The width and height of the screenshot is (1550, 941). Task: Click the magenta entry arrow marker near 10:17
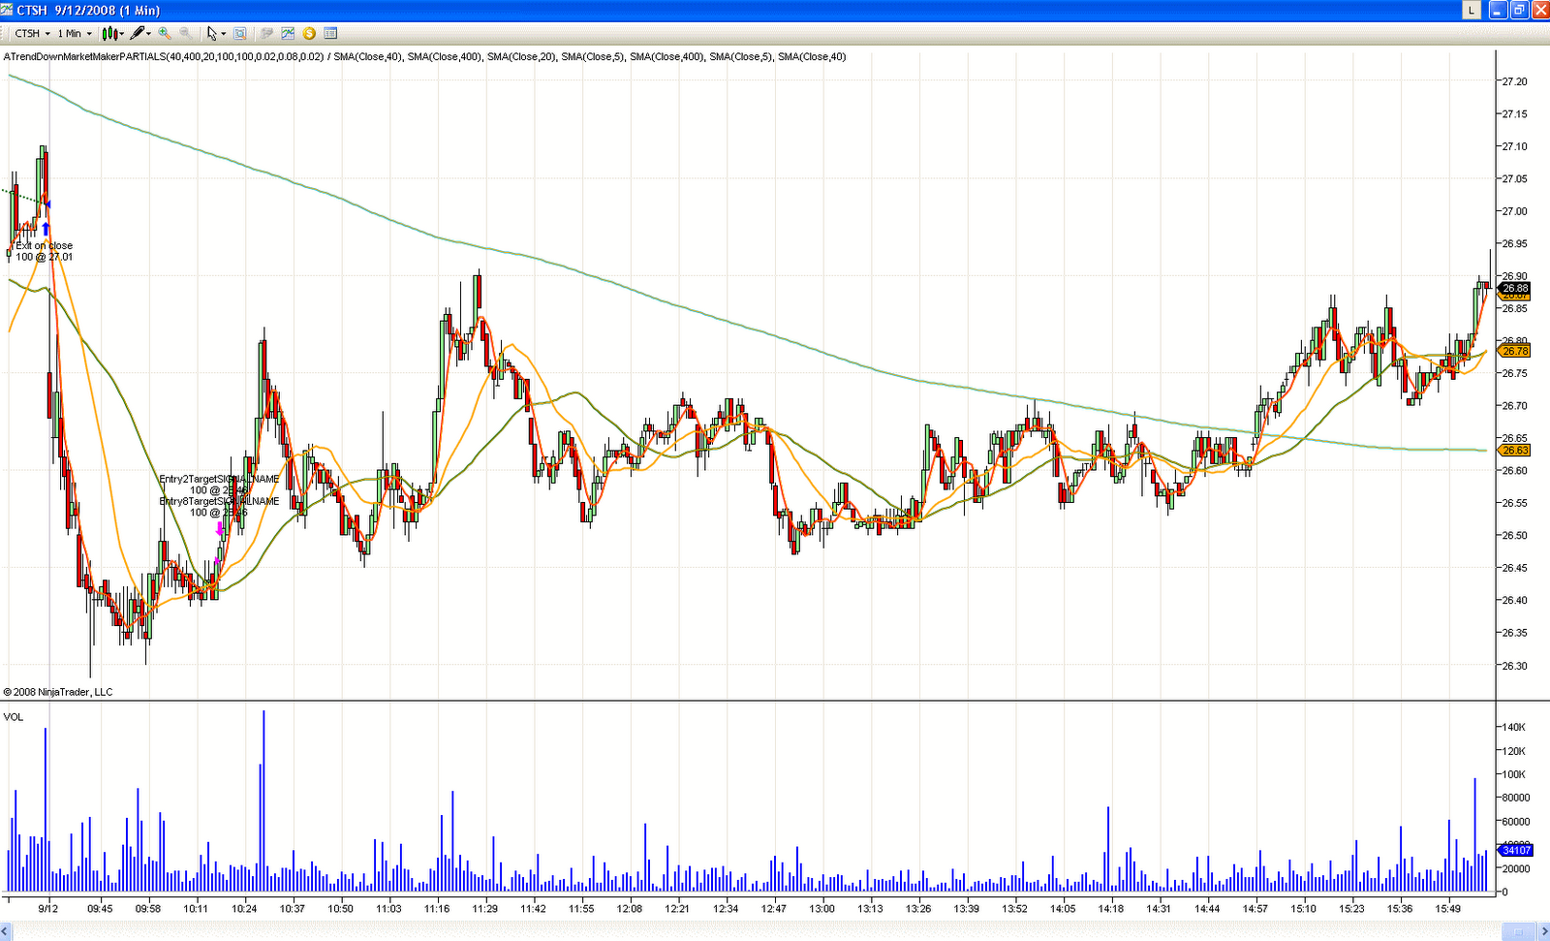coord(220,529)
